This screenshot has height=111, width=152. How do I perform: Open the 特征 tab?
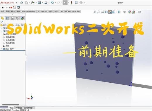tap(2, 11)
